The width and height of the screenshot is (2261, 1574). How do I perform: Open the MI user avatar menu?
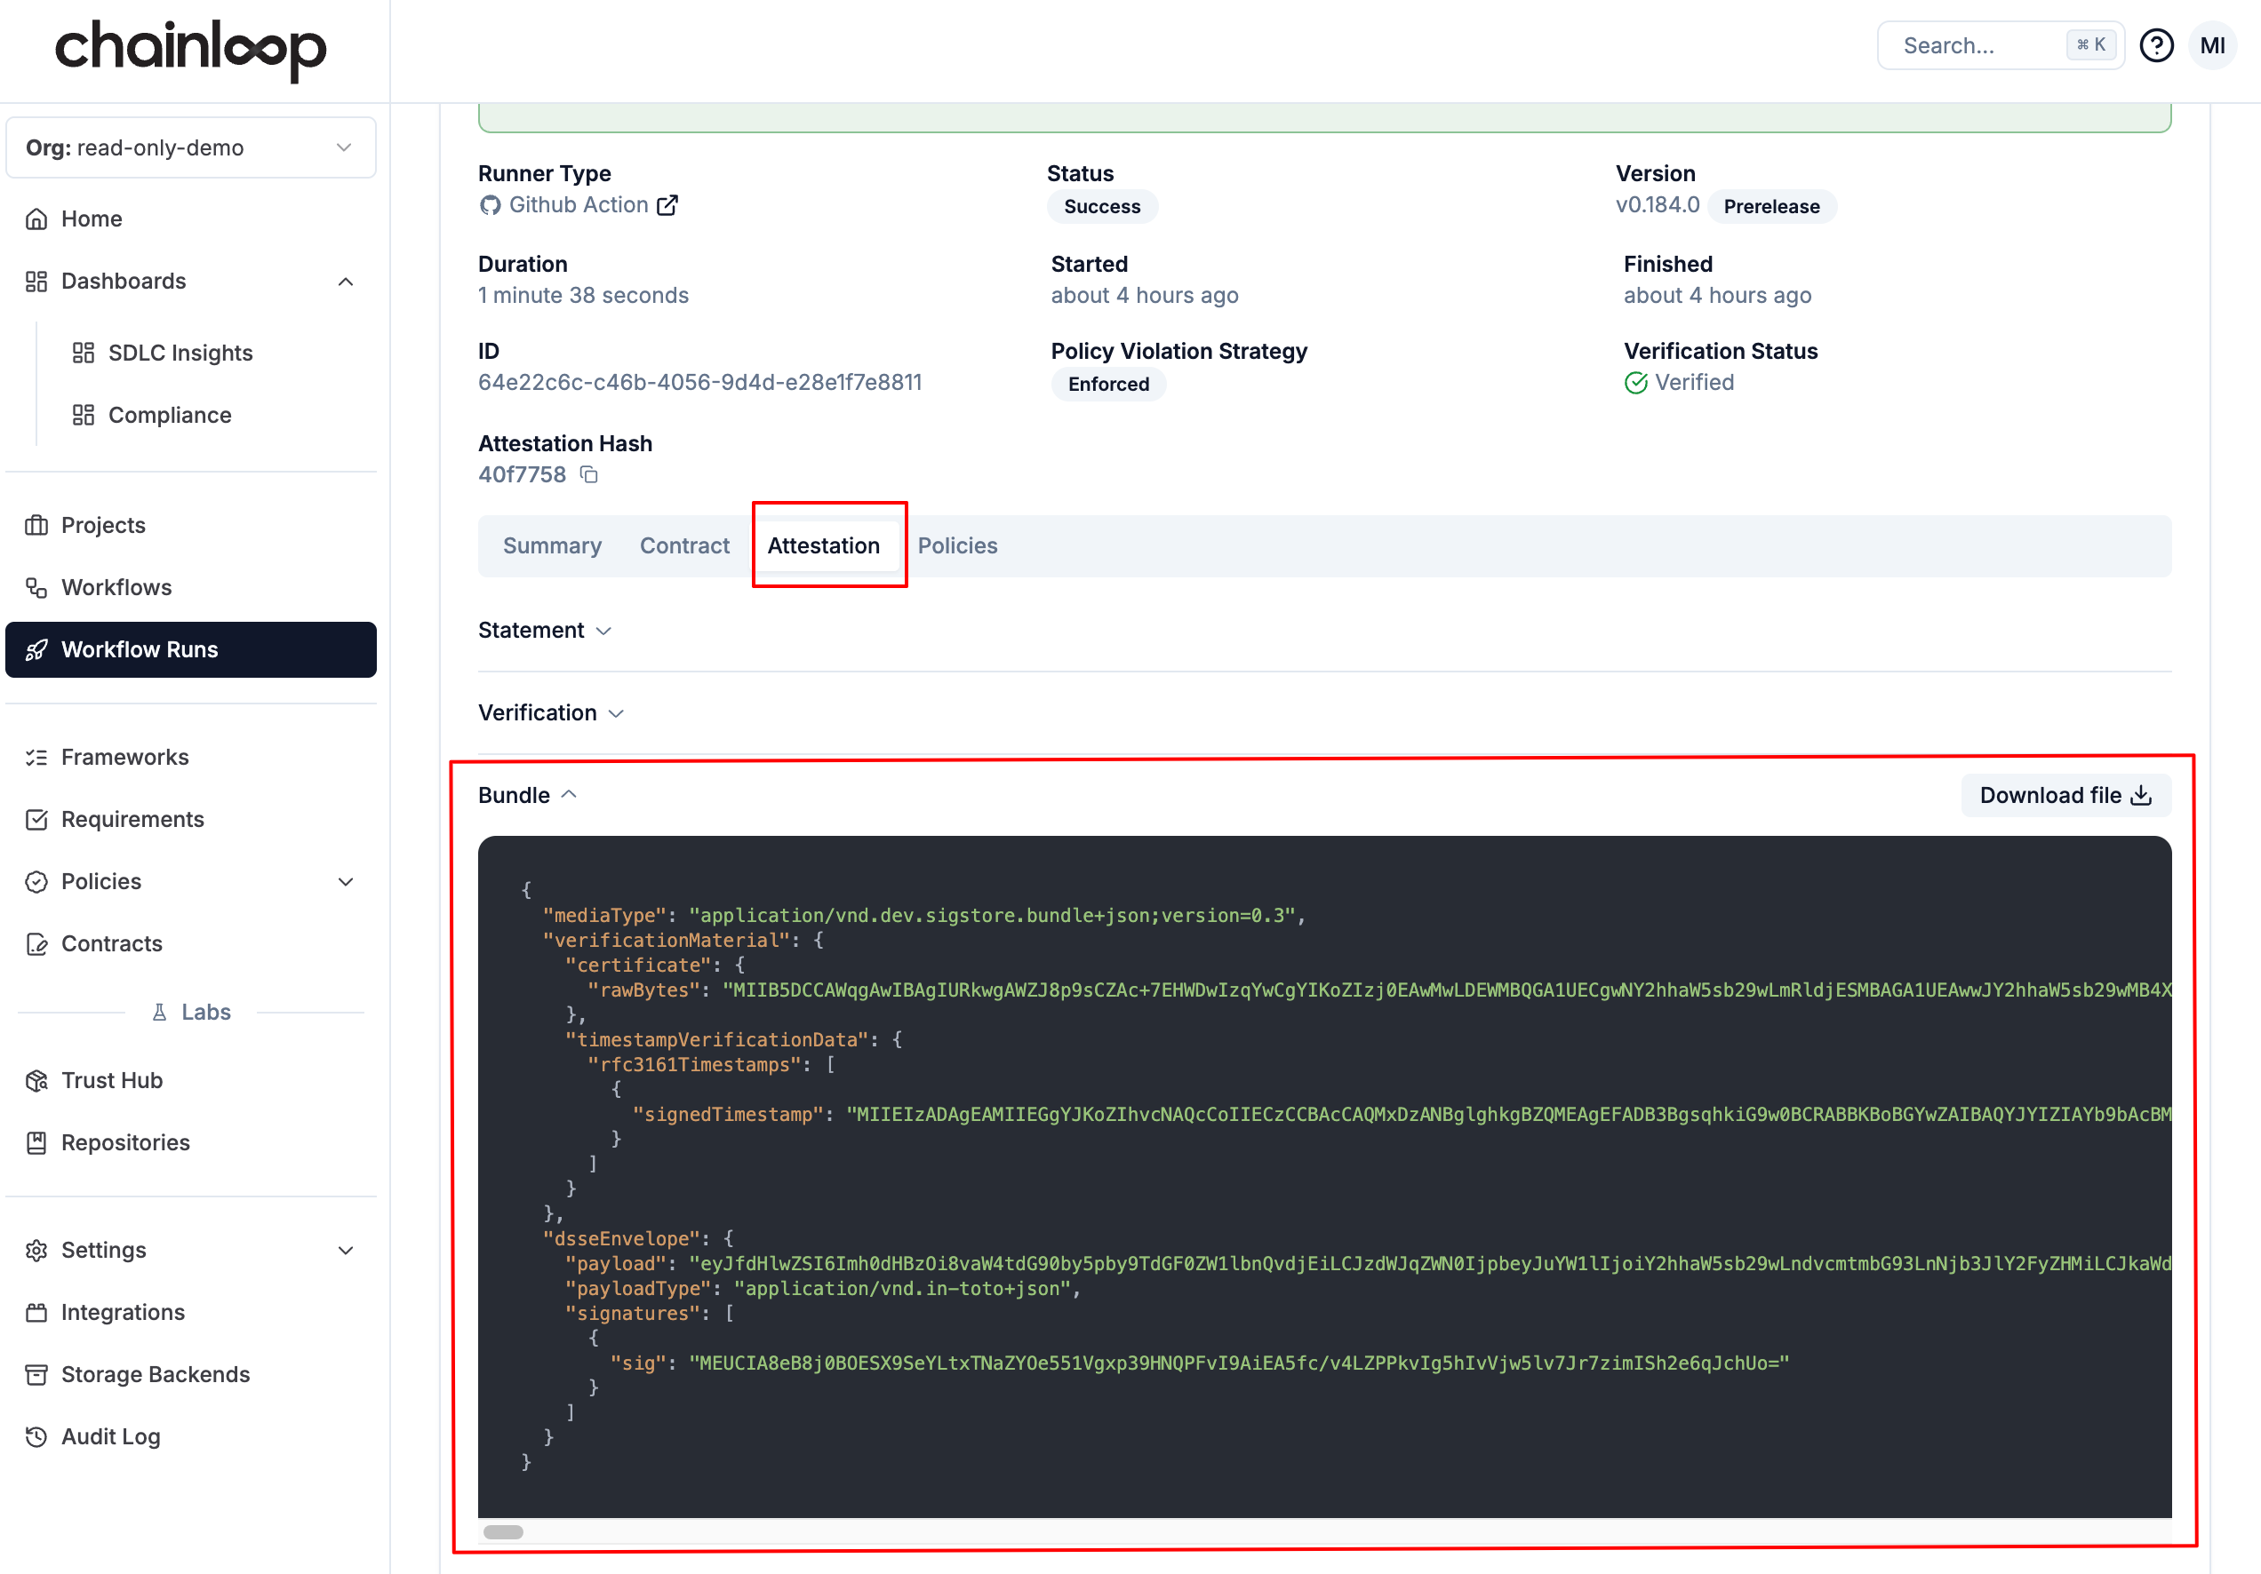(2212, 45)
